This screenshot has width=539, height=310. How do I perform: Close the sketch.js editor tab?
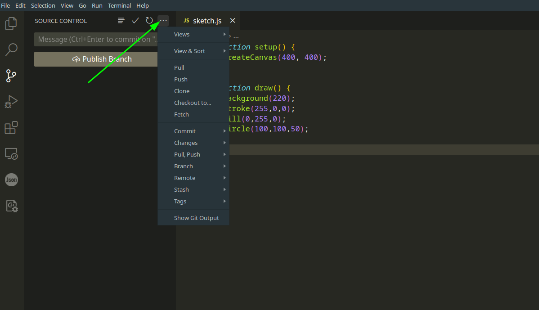tap(233, 21)
